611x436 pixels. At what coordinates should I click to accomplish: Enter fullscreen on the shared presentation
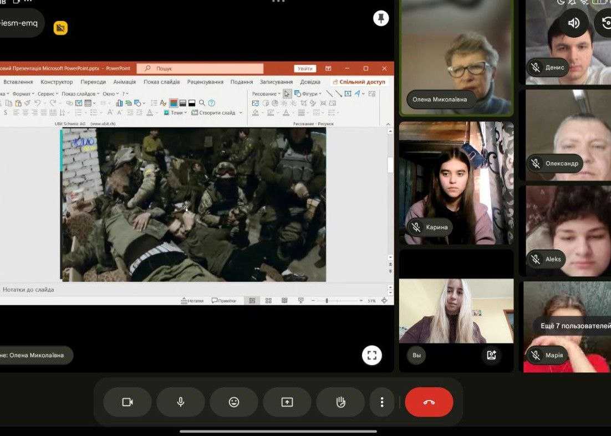click(x=371, y=355)
